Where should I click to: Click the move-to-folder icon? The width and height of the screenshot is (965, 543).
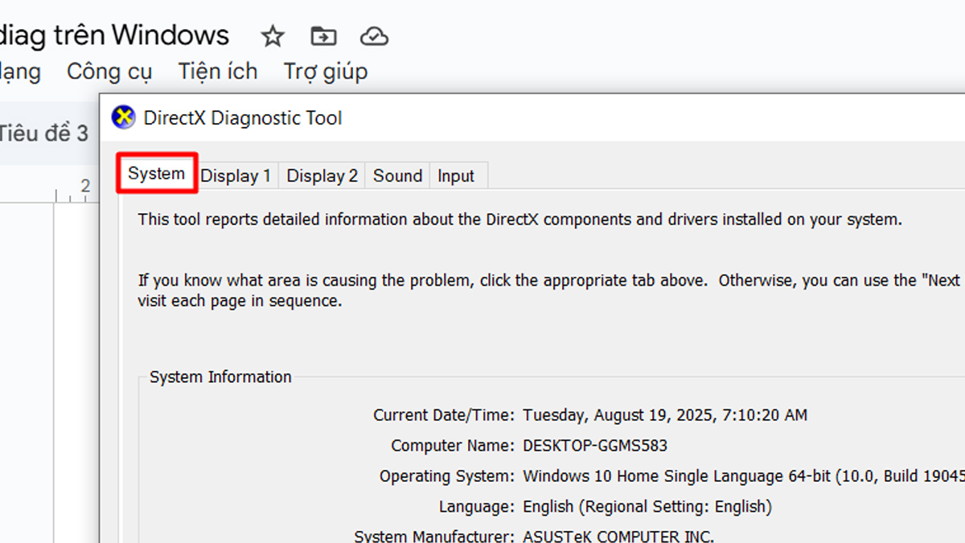323,36
